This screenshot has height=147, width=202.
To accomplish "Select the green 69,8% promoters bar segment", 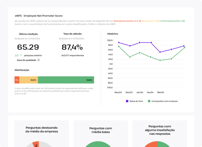I will [x=66, y=80].
